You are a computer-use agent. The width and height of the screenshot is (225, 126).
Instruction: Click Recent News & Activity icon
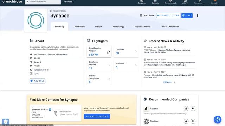(x=145, y=41)
